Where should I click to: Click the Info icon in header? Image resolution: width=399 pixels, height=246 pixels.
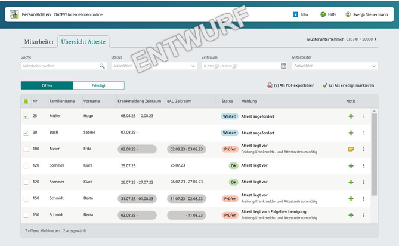pos(296,14)
